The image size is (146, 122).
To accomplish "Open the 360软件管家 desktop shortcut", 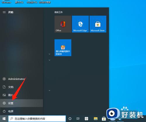I will [45, 2].
